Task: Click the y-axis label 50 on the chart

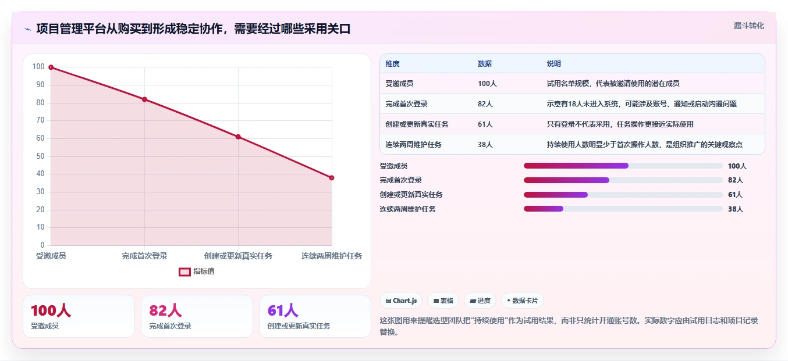Action: pos(40,156)
